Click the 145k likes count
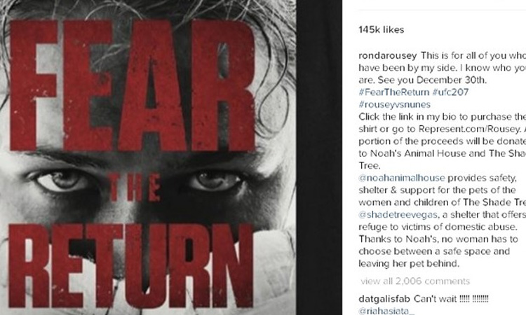The width and height of the screenshot is (526, 315). click(382, 30)
